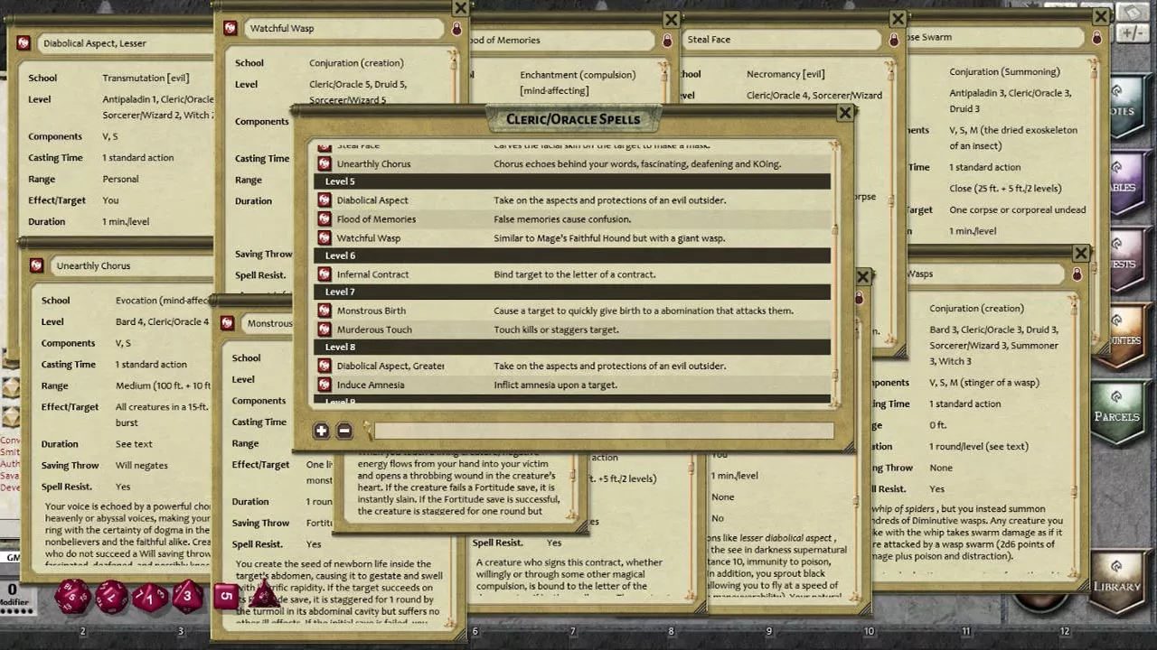Click link icon in Watchful Wasp window header

pos(230,28)
